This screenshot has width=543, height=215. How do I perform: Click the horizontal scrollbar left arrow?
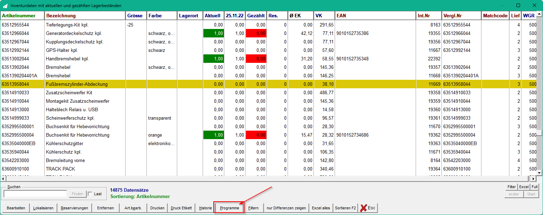tap(3, 179)
